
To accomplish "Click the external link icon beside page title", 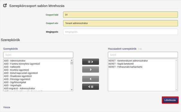I will point(5,5).
